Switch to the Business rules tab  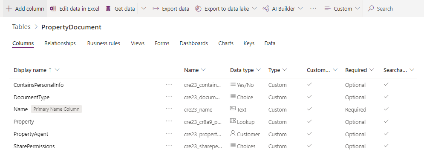click(104, 43)
